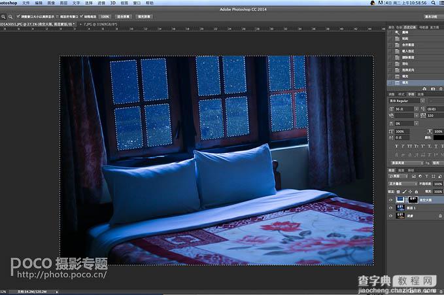Click the 100% zoom button
Image resolution: width=444 pixels, height=295 pixels.
[105, 17]
